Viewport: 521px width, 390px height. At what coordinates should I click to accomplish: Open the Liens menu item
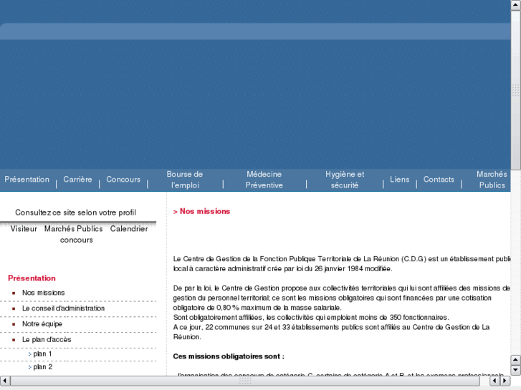coord(399,179)
